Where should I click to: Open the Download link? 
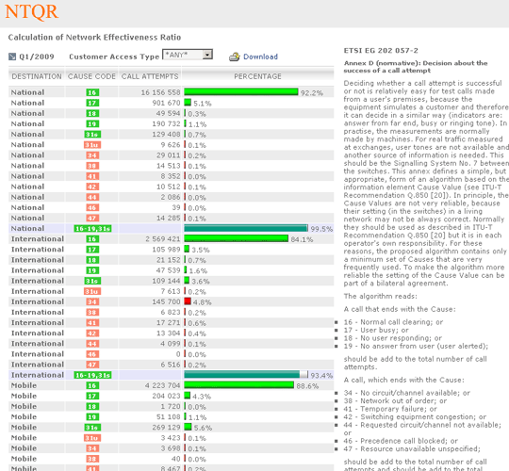260,57
